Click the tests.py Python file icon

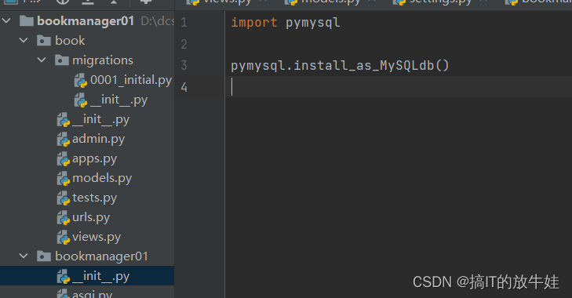coord(63,198)
